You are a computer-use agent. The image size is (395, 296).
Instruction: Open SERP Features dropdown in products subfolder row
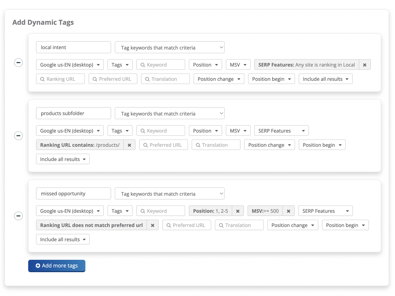[281, 131]
